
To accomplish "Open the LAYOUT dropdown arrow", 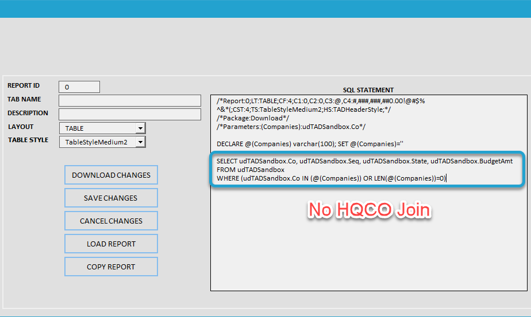I will pos(140,128).
